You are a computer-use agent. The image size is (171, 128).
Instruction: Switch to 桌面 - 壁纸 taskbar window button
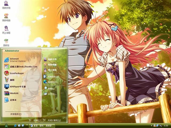pos(42,126)
